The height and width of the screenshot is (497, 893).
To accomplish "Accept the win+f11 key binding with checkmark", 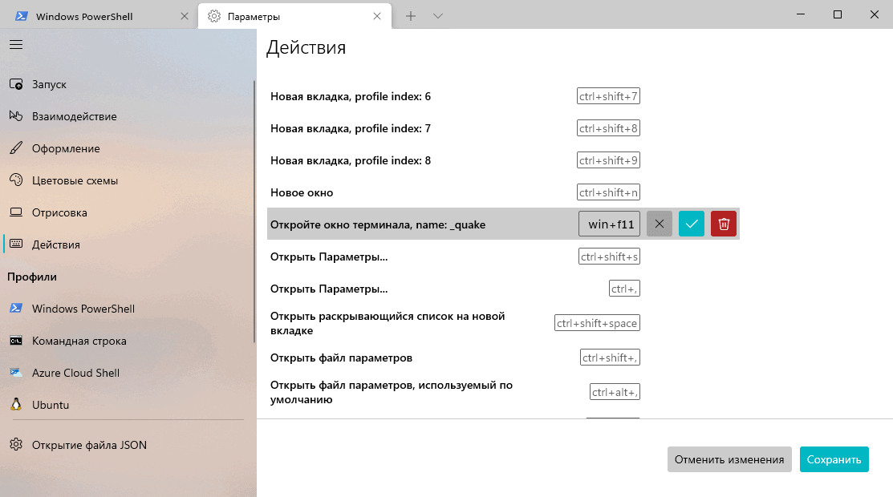I will point(692,224).
